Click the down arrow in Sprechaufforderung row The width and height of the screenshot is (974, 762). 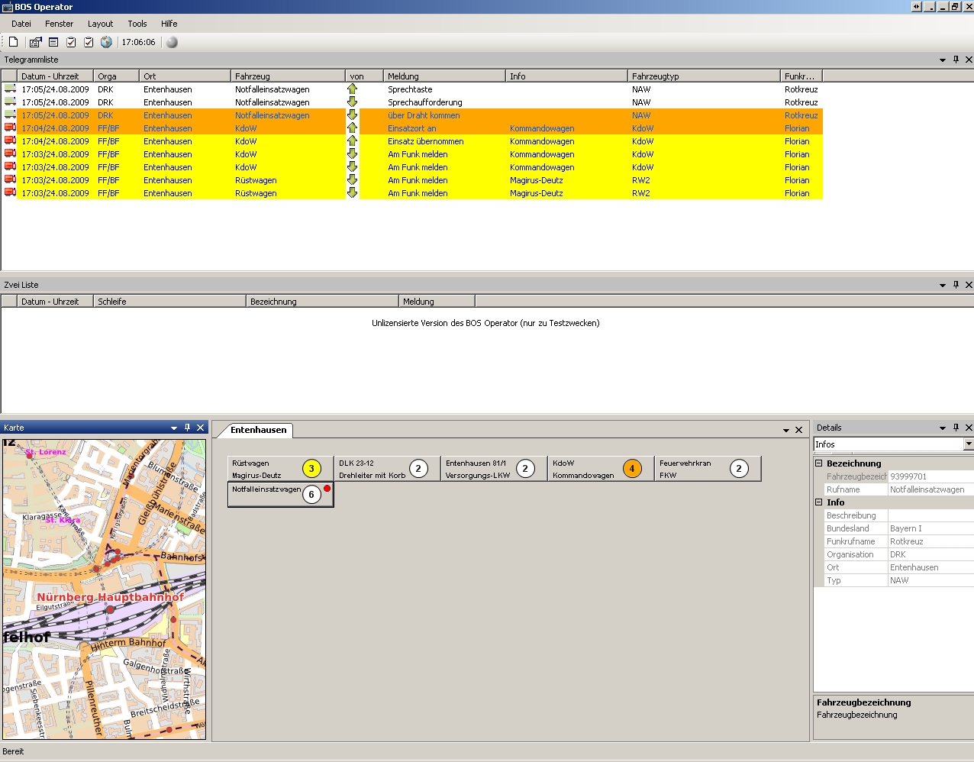coord(352,102)
